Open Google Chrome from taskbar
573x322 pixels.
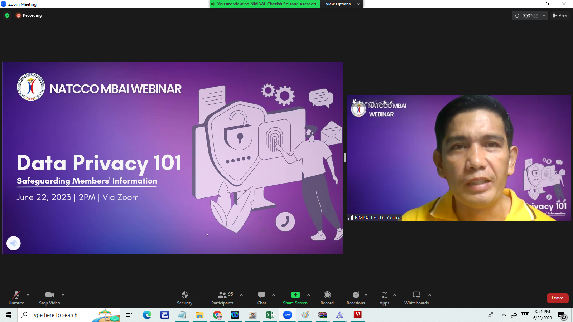pyautogui.click(x=217, y=315)
